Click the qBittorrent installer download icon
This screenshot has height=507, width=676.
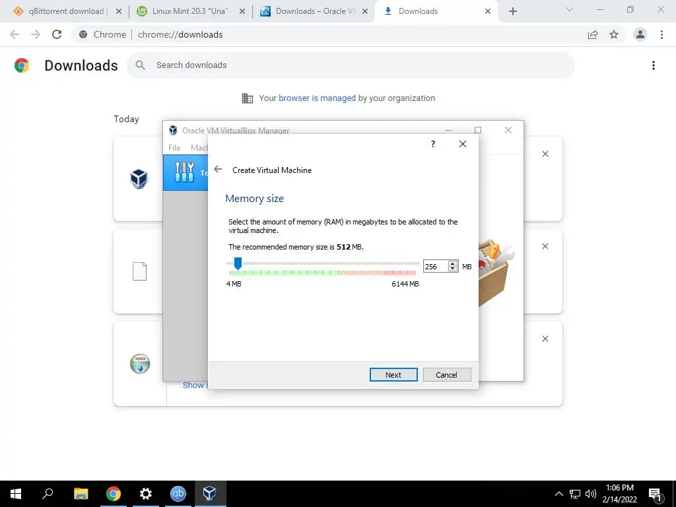pos(140,364)
